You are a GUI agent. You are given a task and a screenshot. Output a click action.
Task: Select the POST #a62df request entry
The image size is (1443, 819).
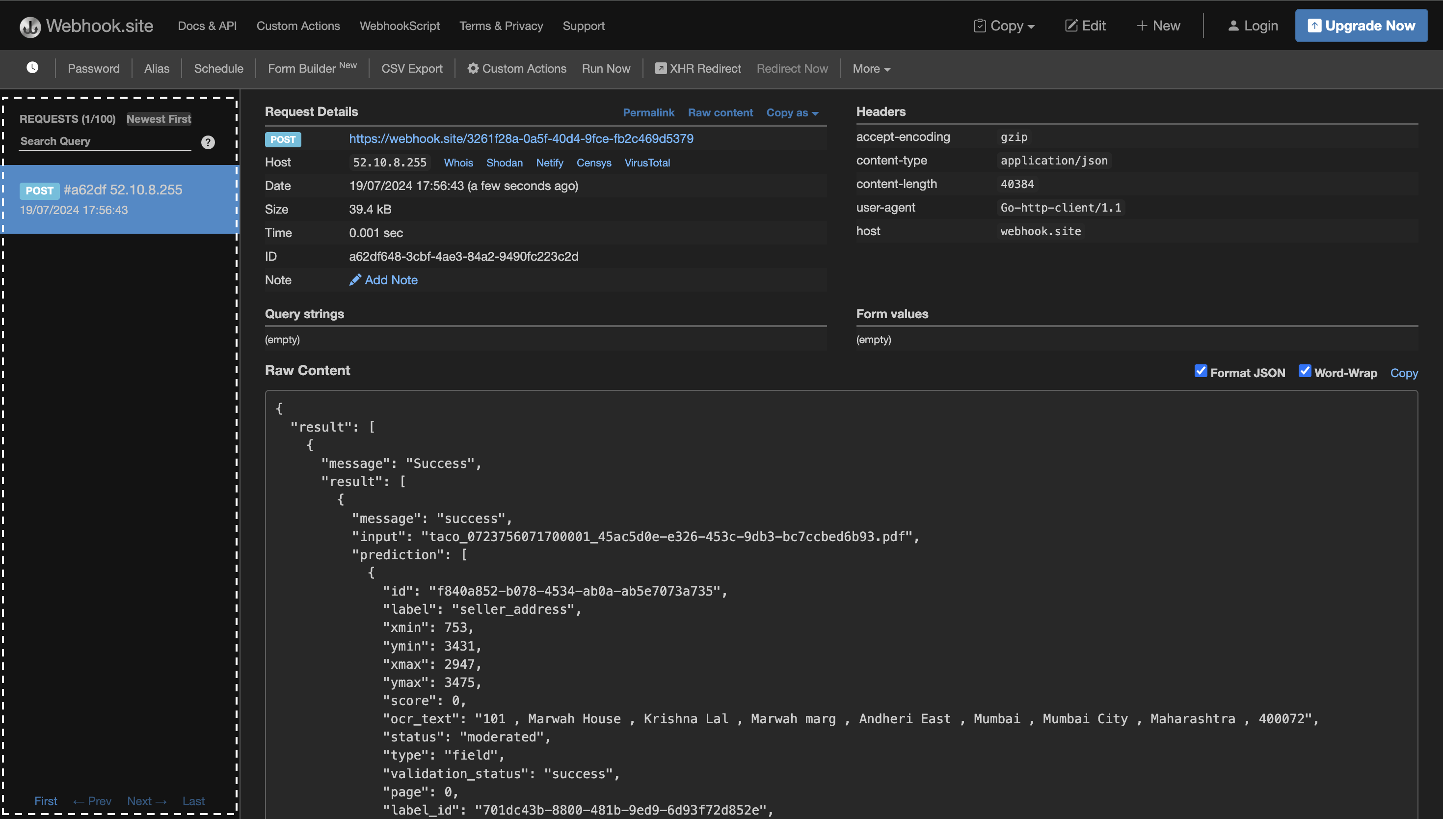(119, 199)
